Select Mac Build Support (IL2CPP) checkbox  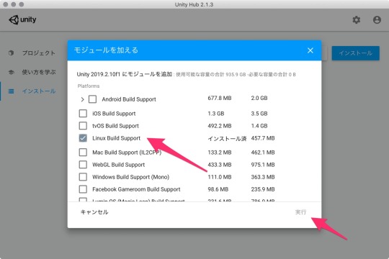[83, 153]
